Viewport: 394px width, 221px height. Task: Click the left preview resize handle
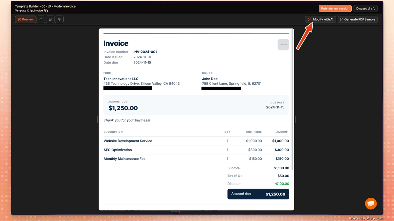coord(98,119)
